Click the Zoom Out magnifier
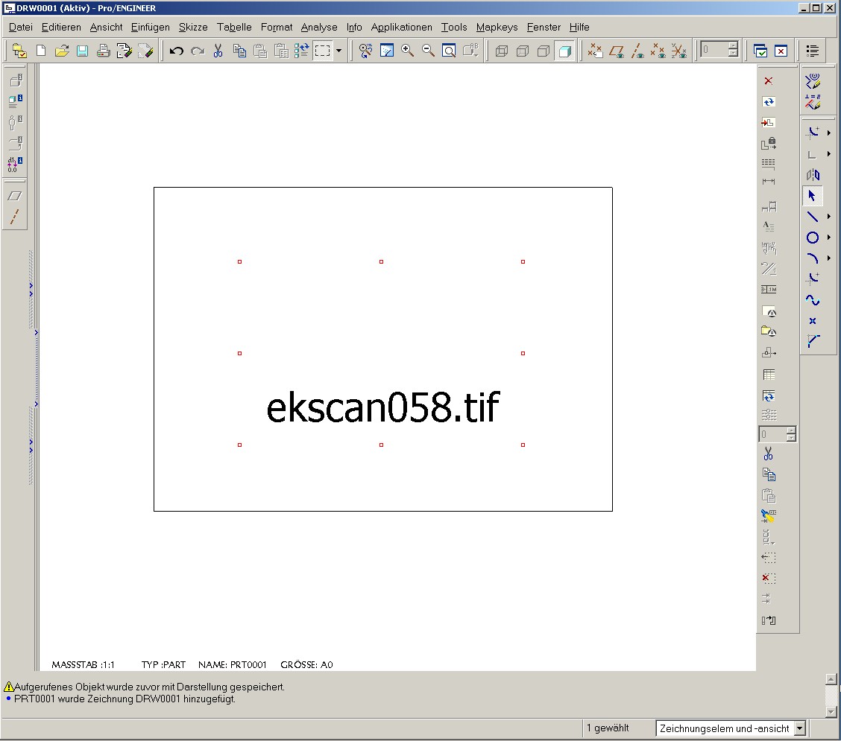Viewport: 841px width, 741px height. tap(428, 51)
